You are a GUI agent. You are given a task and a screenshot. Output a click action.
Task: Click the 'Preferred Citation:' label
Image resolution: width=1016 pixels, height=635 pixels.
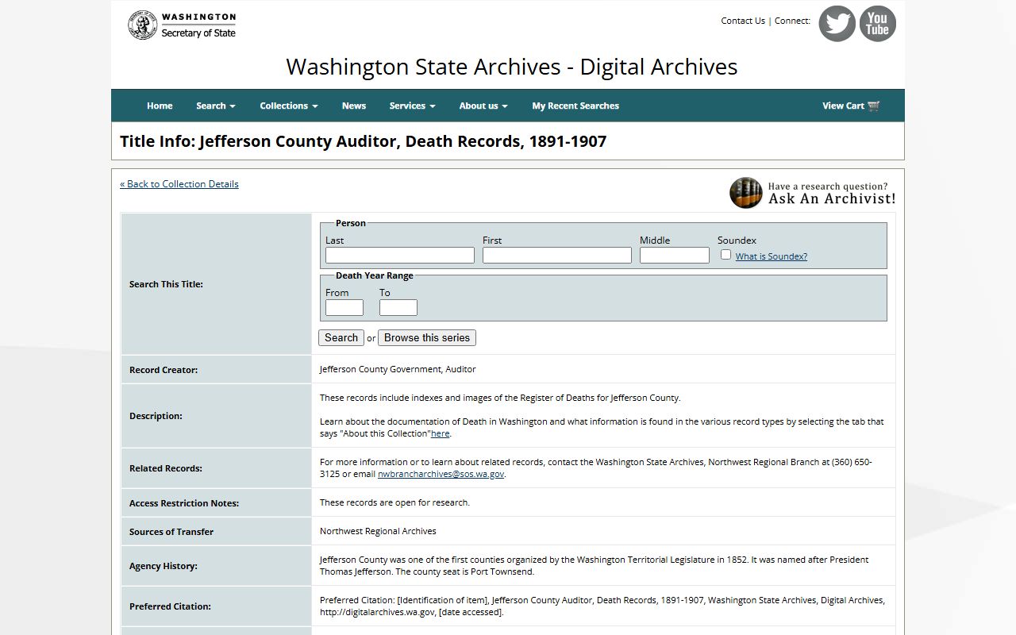170,606
